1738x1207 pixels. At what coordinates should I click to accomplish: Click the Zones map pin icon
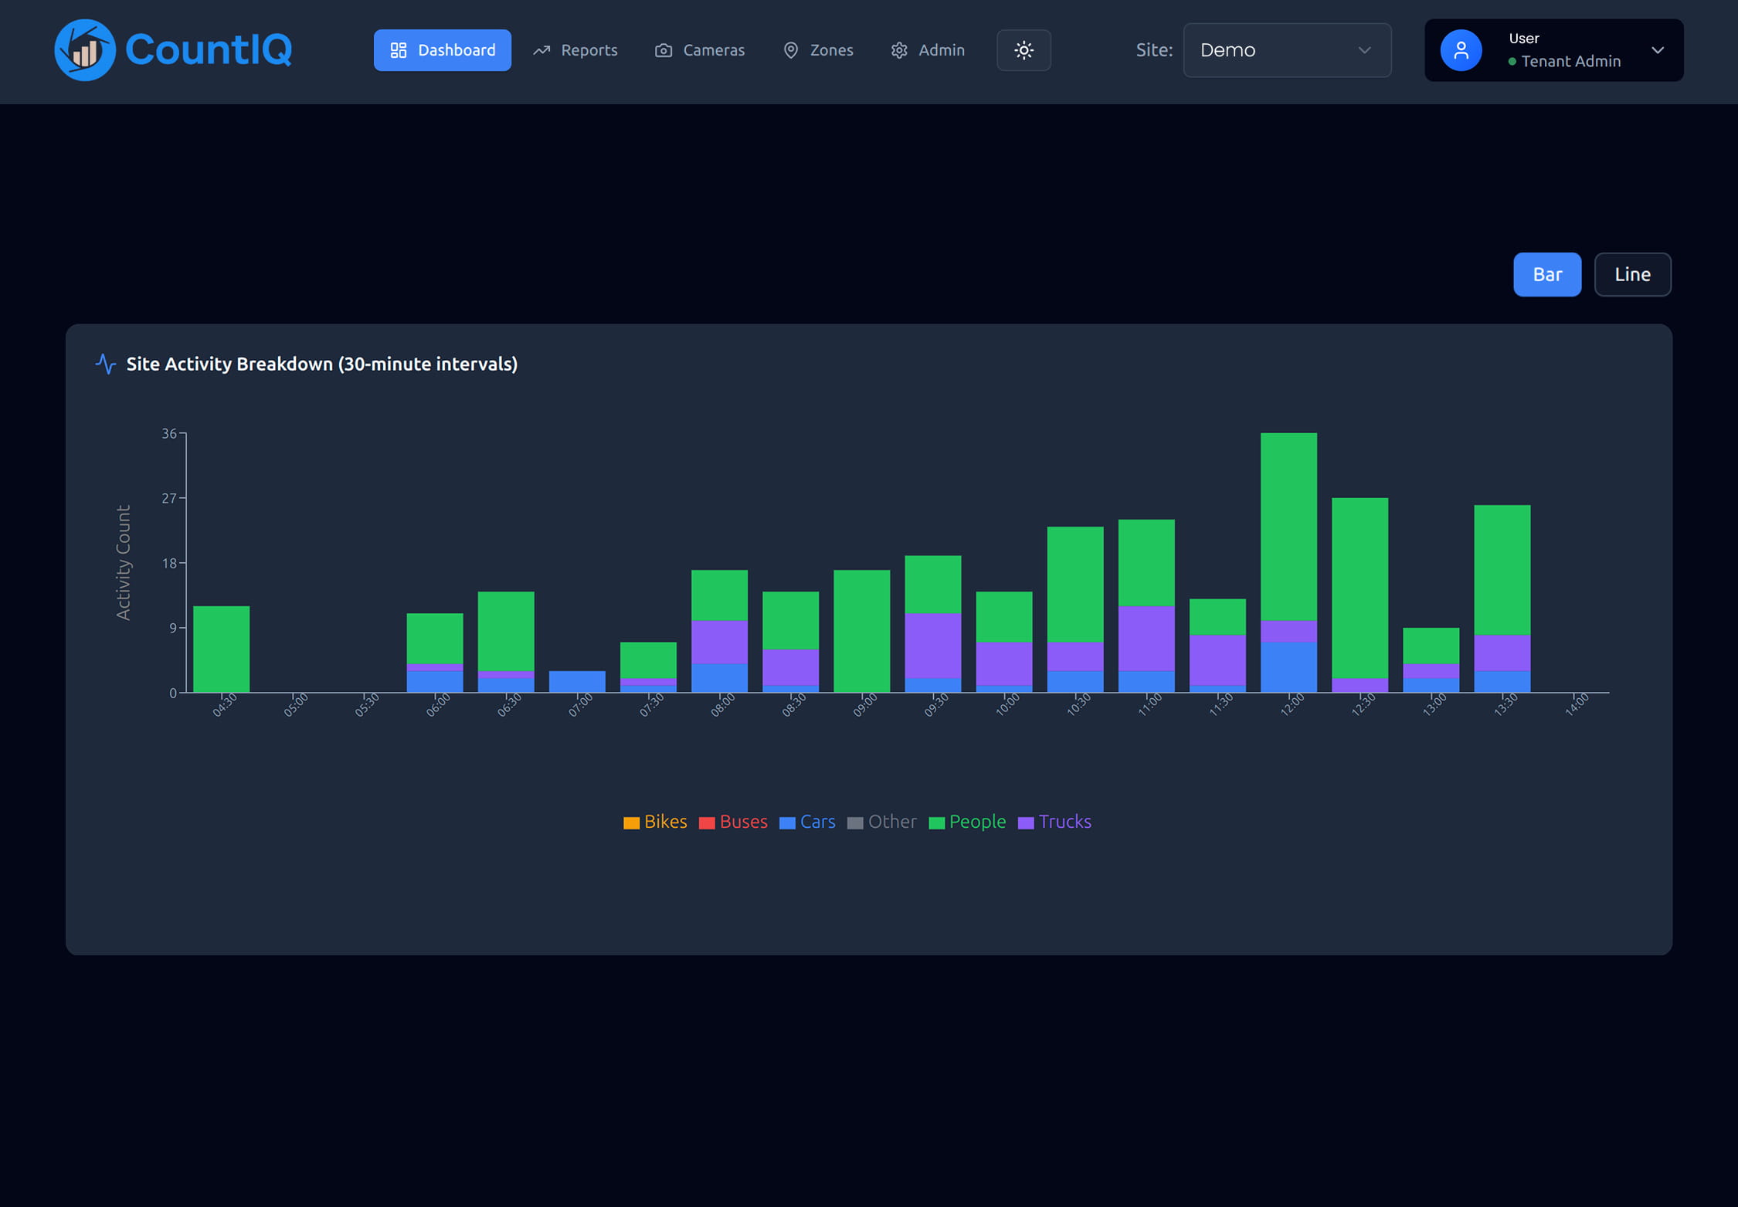(x=790, y=50)
